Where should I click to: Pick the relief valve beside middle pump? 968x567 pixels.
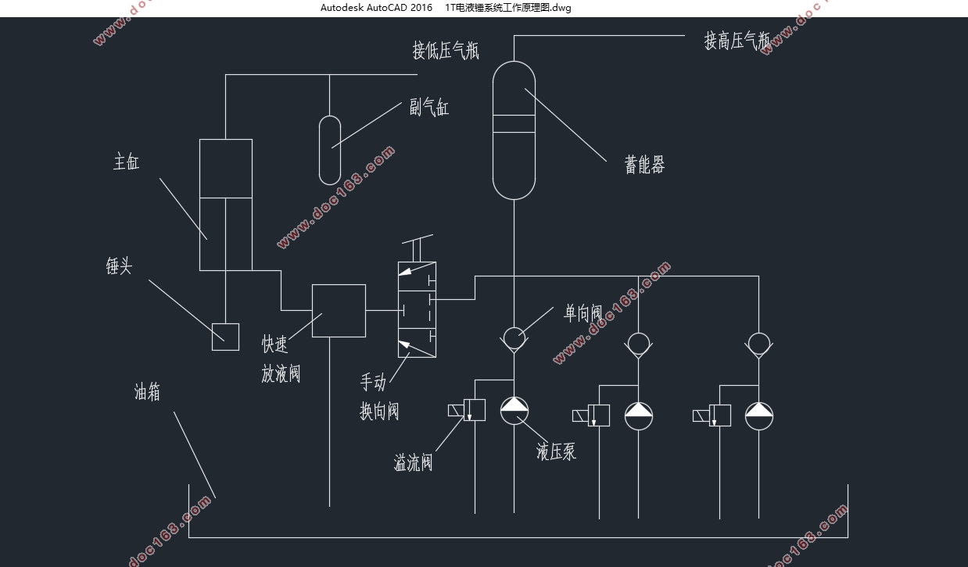(x=592, y=415)
